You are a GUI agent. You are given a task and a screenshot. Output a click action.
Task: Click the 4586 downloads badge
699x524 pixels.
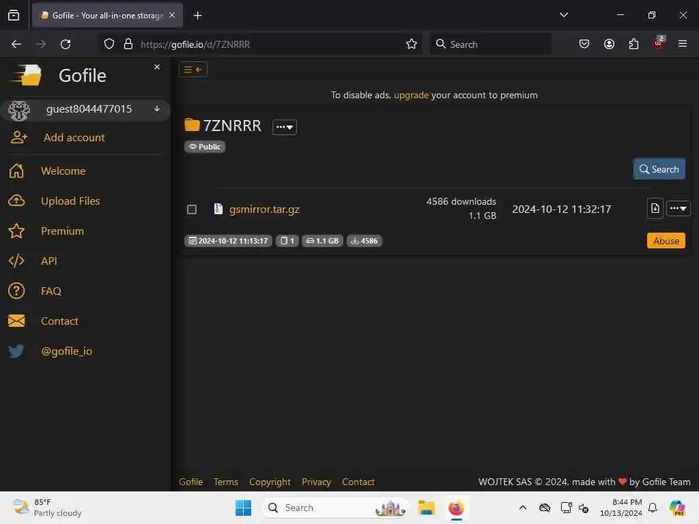click(365, 241)
